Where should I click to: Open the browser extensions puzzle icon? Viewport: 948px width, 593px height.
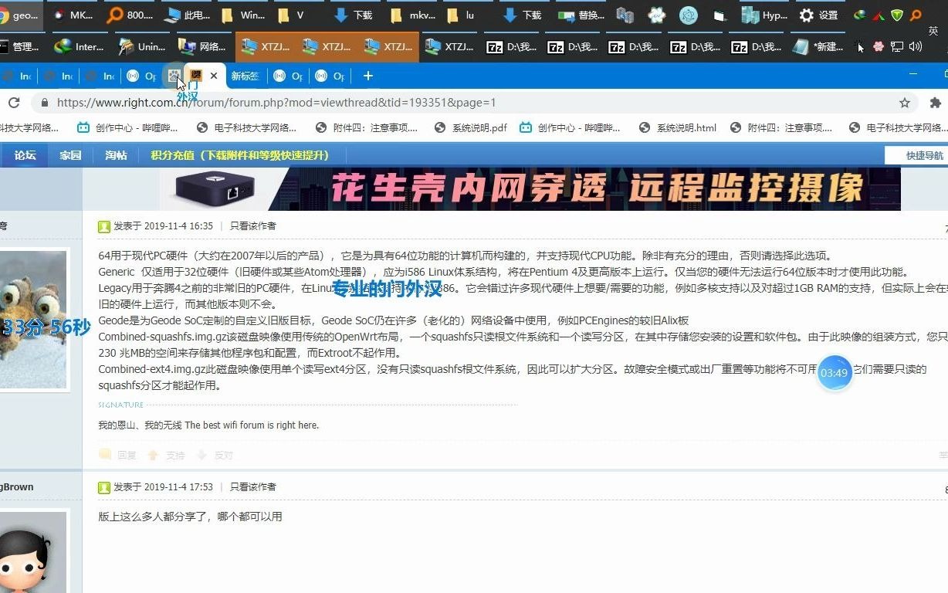[936, 103]
